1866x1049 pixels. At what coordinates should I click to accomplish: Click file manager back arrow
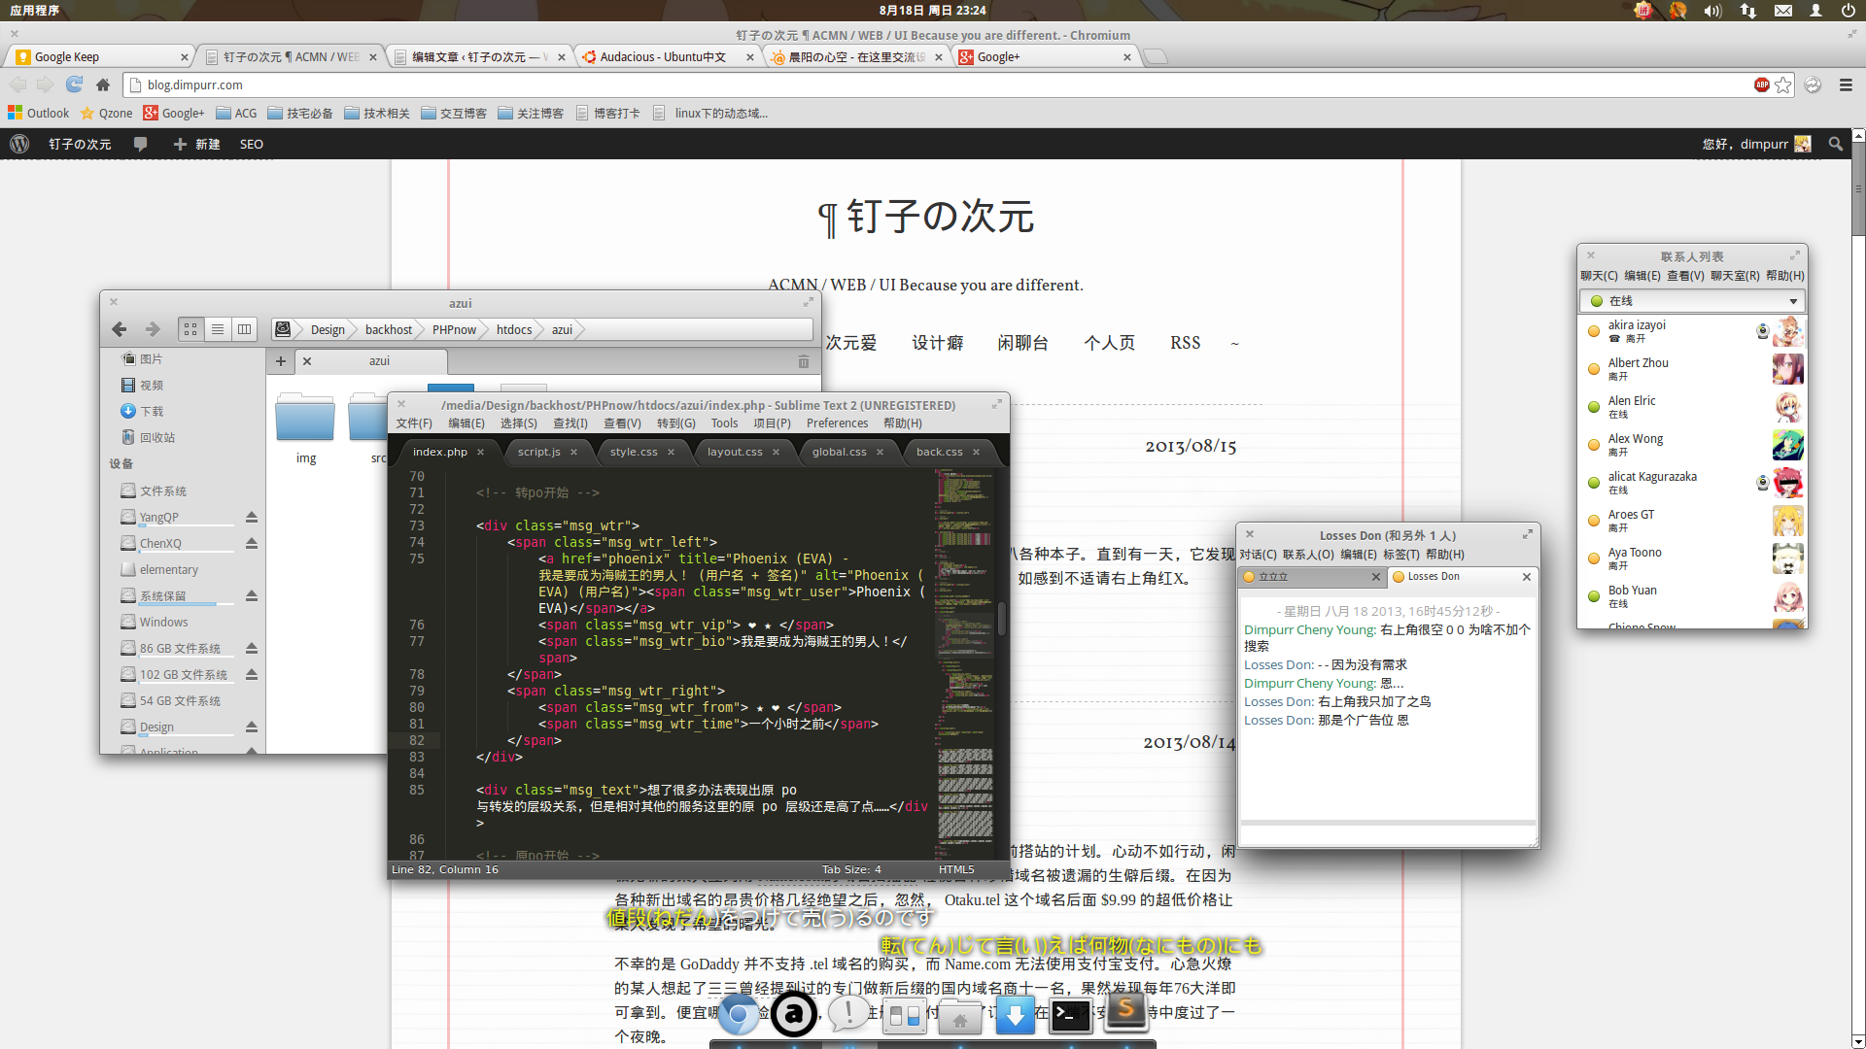[x=119, y=329]
